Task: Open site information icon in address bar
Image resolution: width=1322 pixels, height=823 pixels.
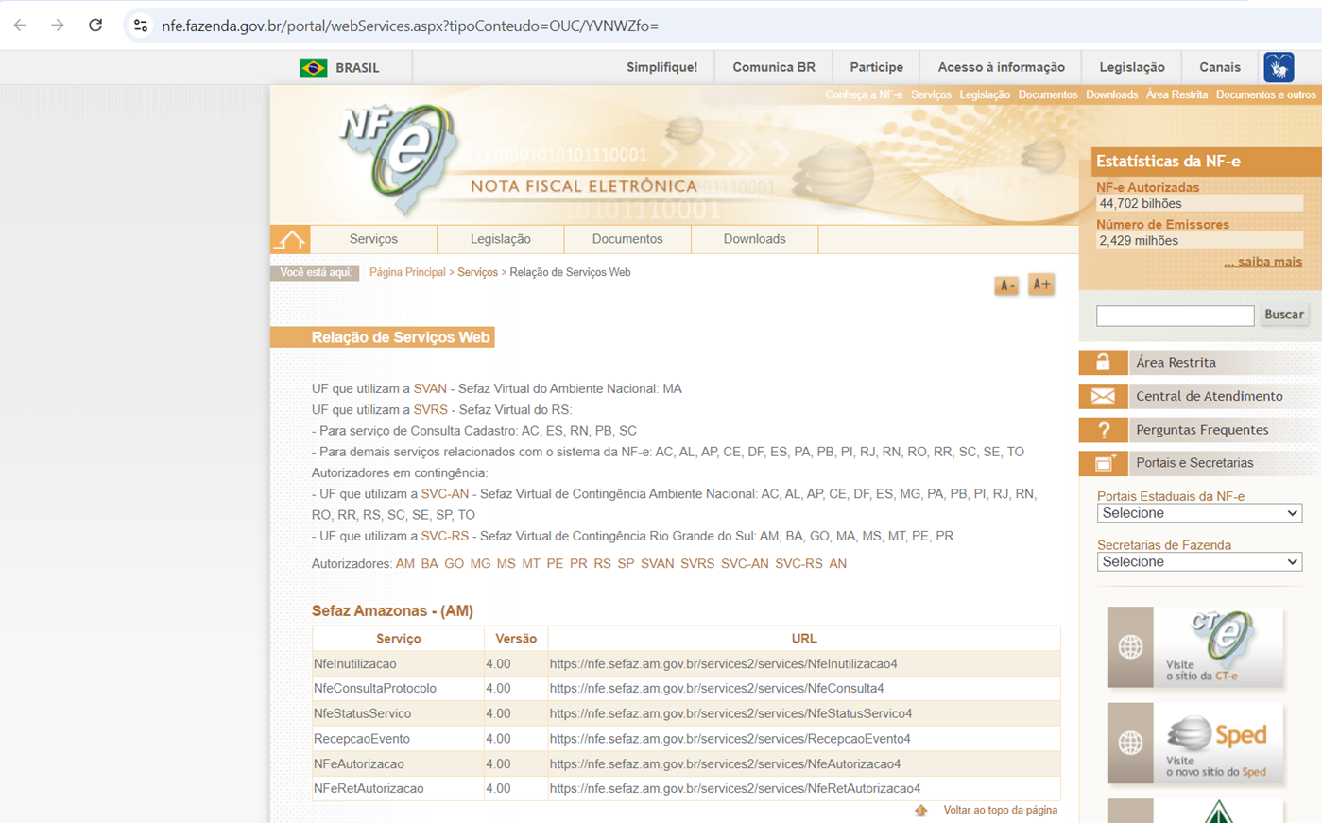Action: [x=141, y=26]
